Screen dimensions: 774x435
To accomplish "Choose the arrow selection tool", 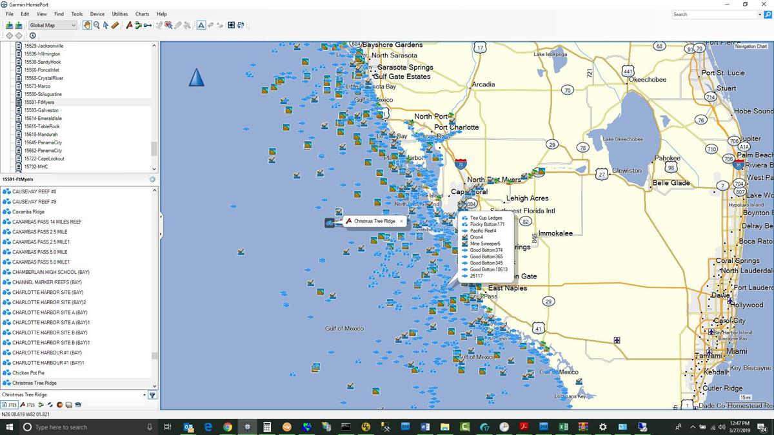I will click(105, 25).
